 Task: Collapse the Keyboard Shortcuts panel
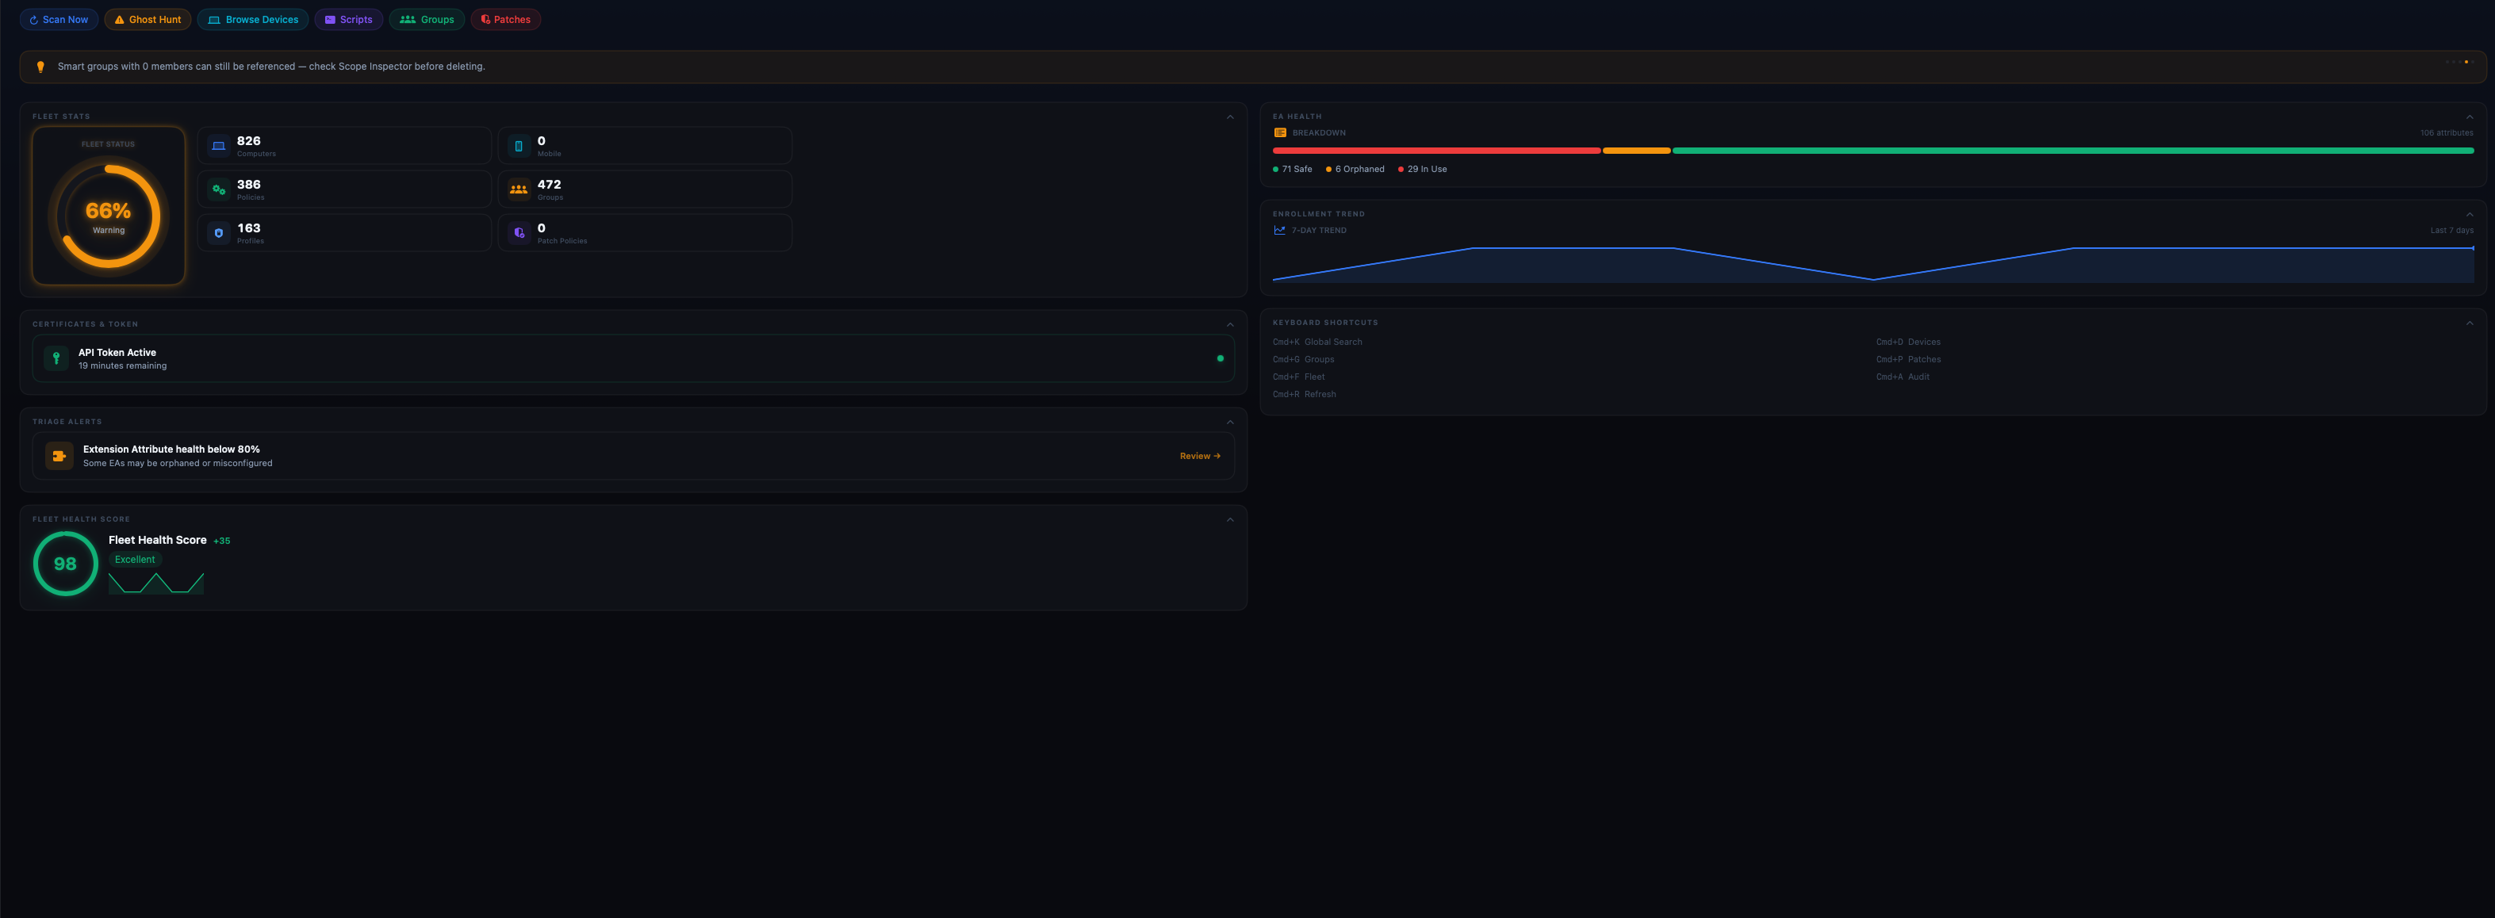[2469, 323]
